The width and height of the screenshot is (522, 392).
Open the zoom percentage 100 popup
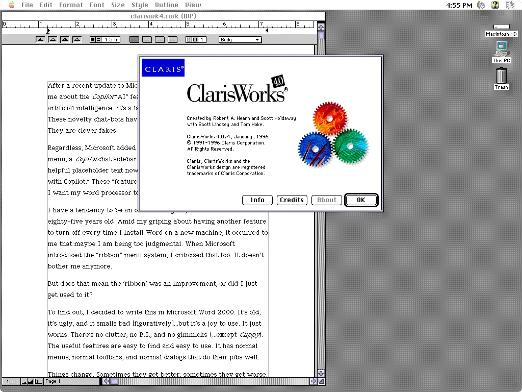click(11, 381)
